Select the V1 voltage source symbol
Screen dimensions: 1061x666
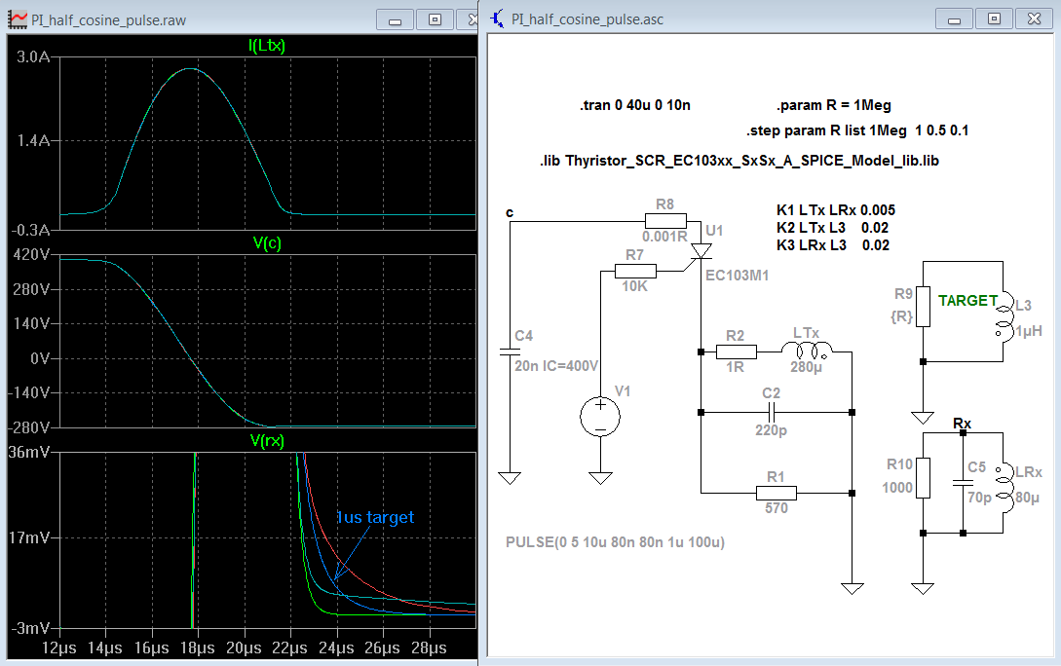(600, 415)
